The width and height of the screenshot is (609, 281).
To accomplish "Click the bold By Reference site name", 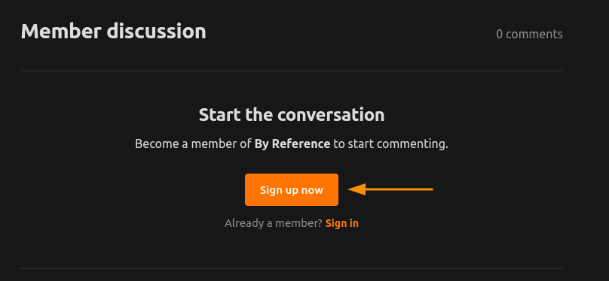I will coord(292,144).
